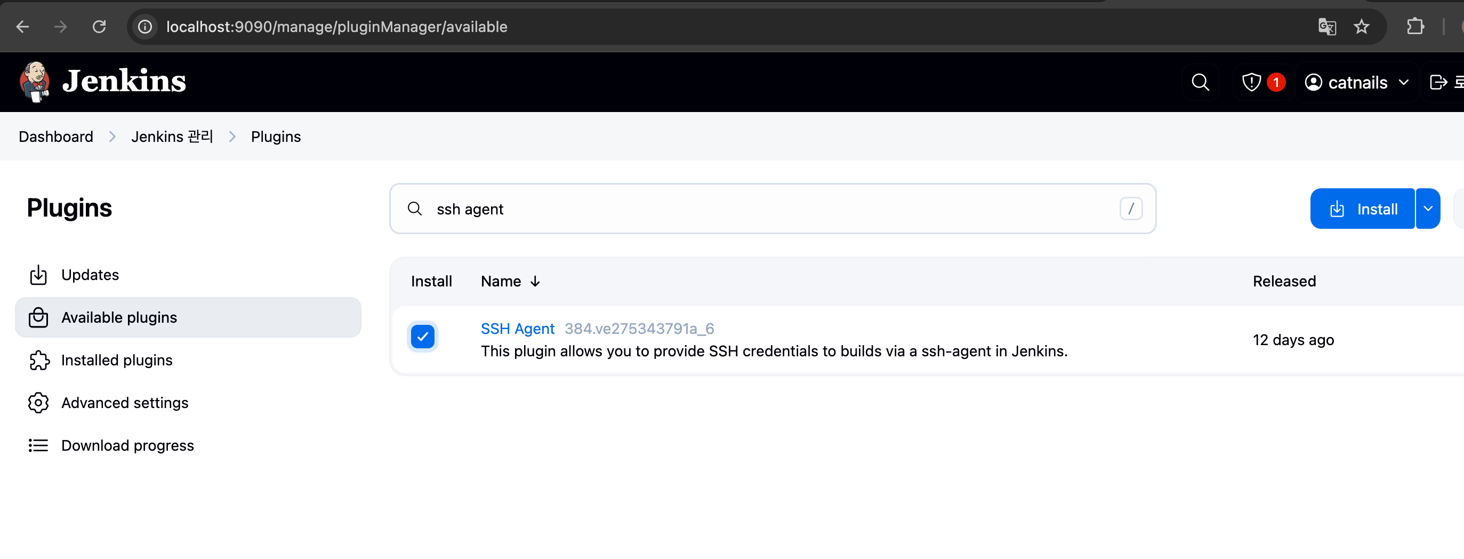Uncheck the SSH Agent install checkbox
This screenshot has height=559, width=1464.
tap(423, 337)
